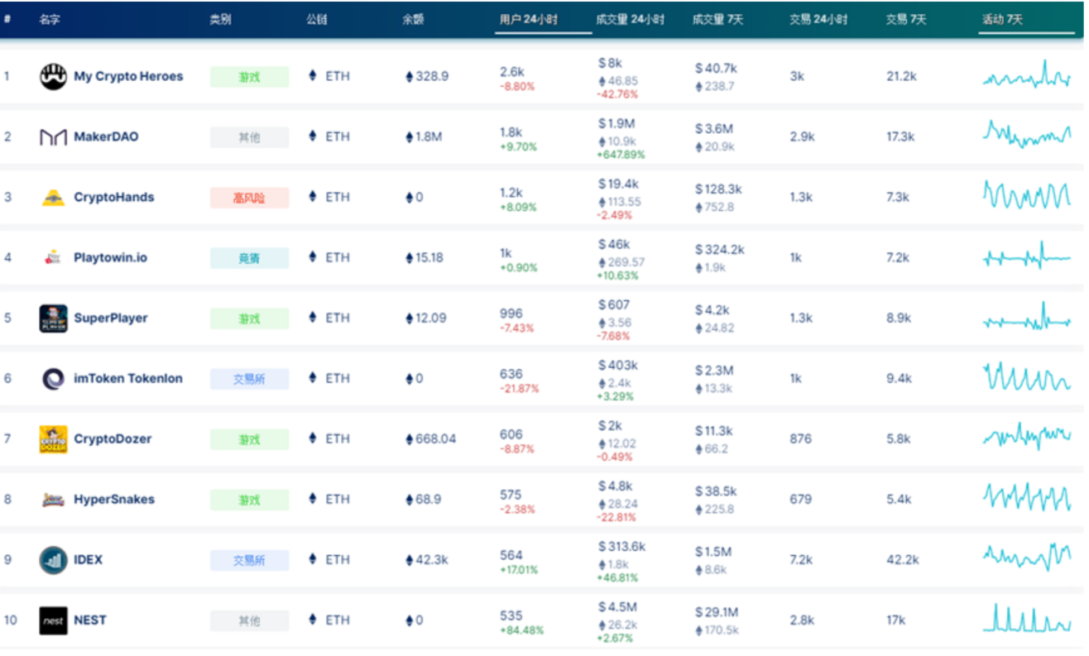The width and height of the screenshot is (1089, 656).
Task: Click the MakerDAO logo icon
Action: click(x=53, y=136)
